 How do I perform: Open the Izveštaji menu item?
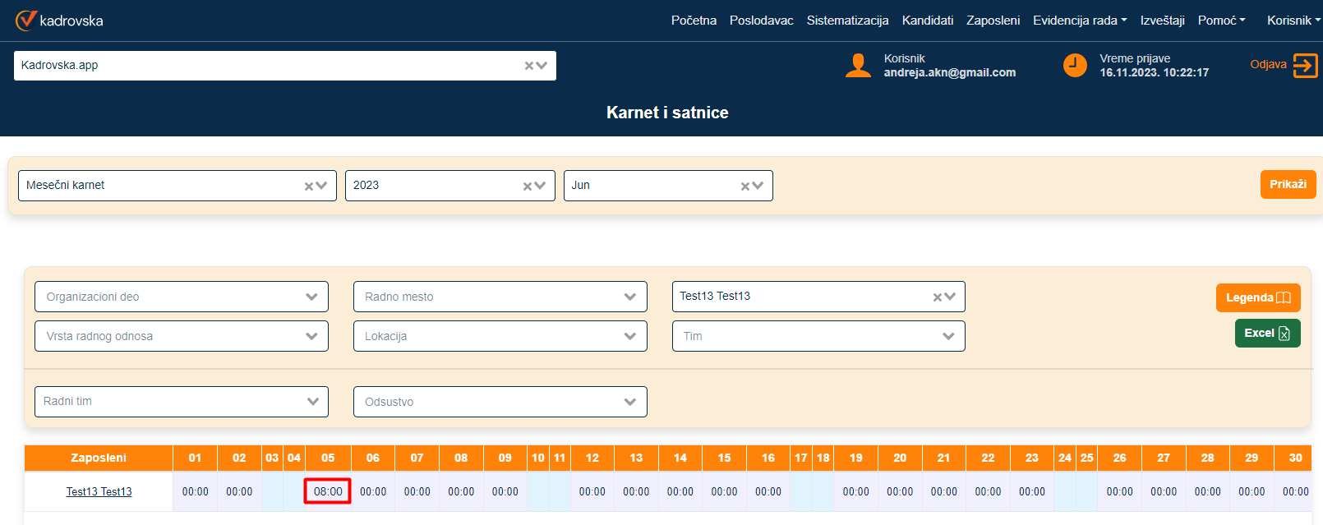(x=1162, y=21)
